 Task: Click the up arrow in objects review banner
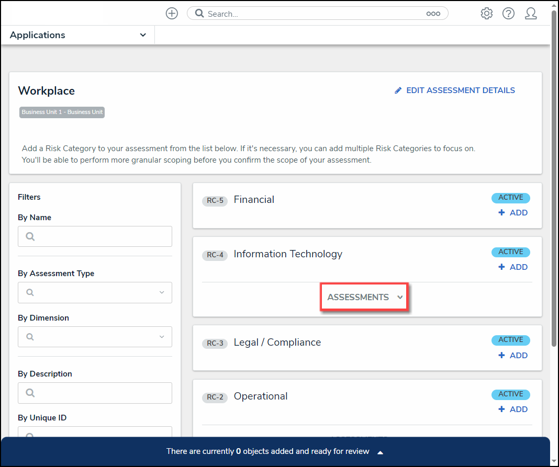click(x=381, y=452)
